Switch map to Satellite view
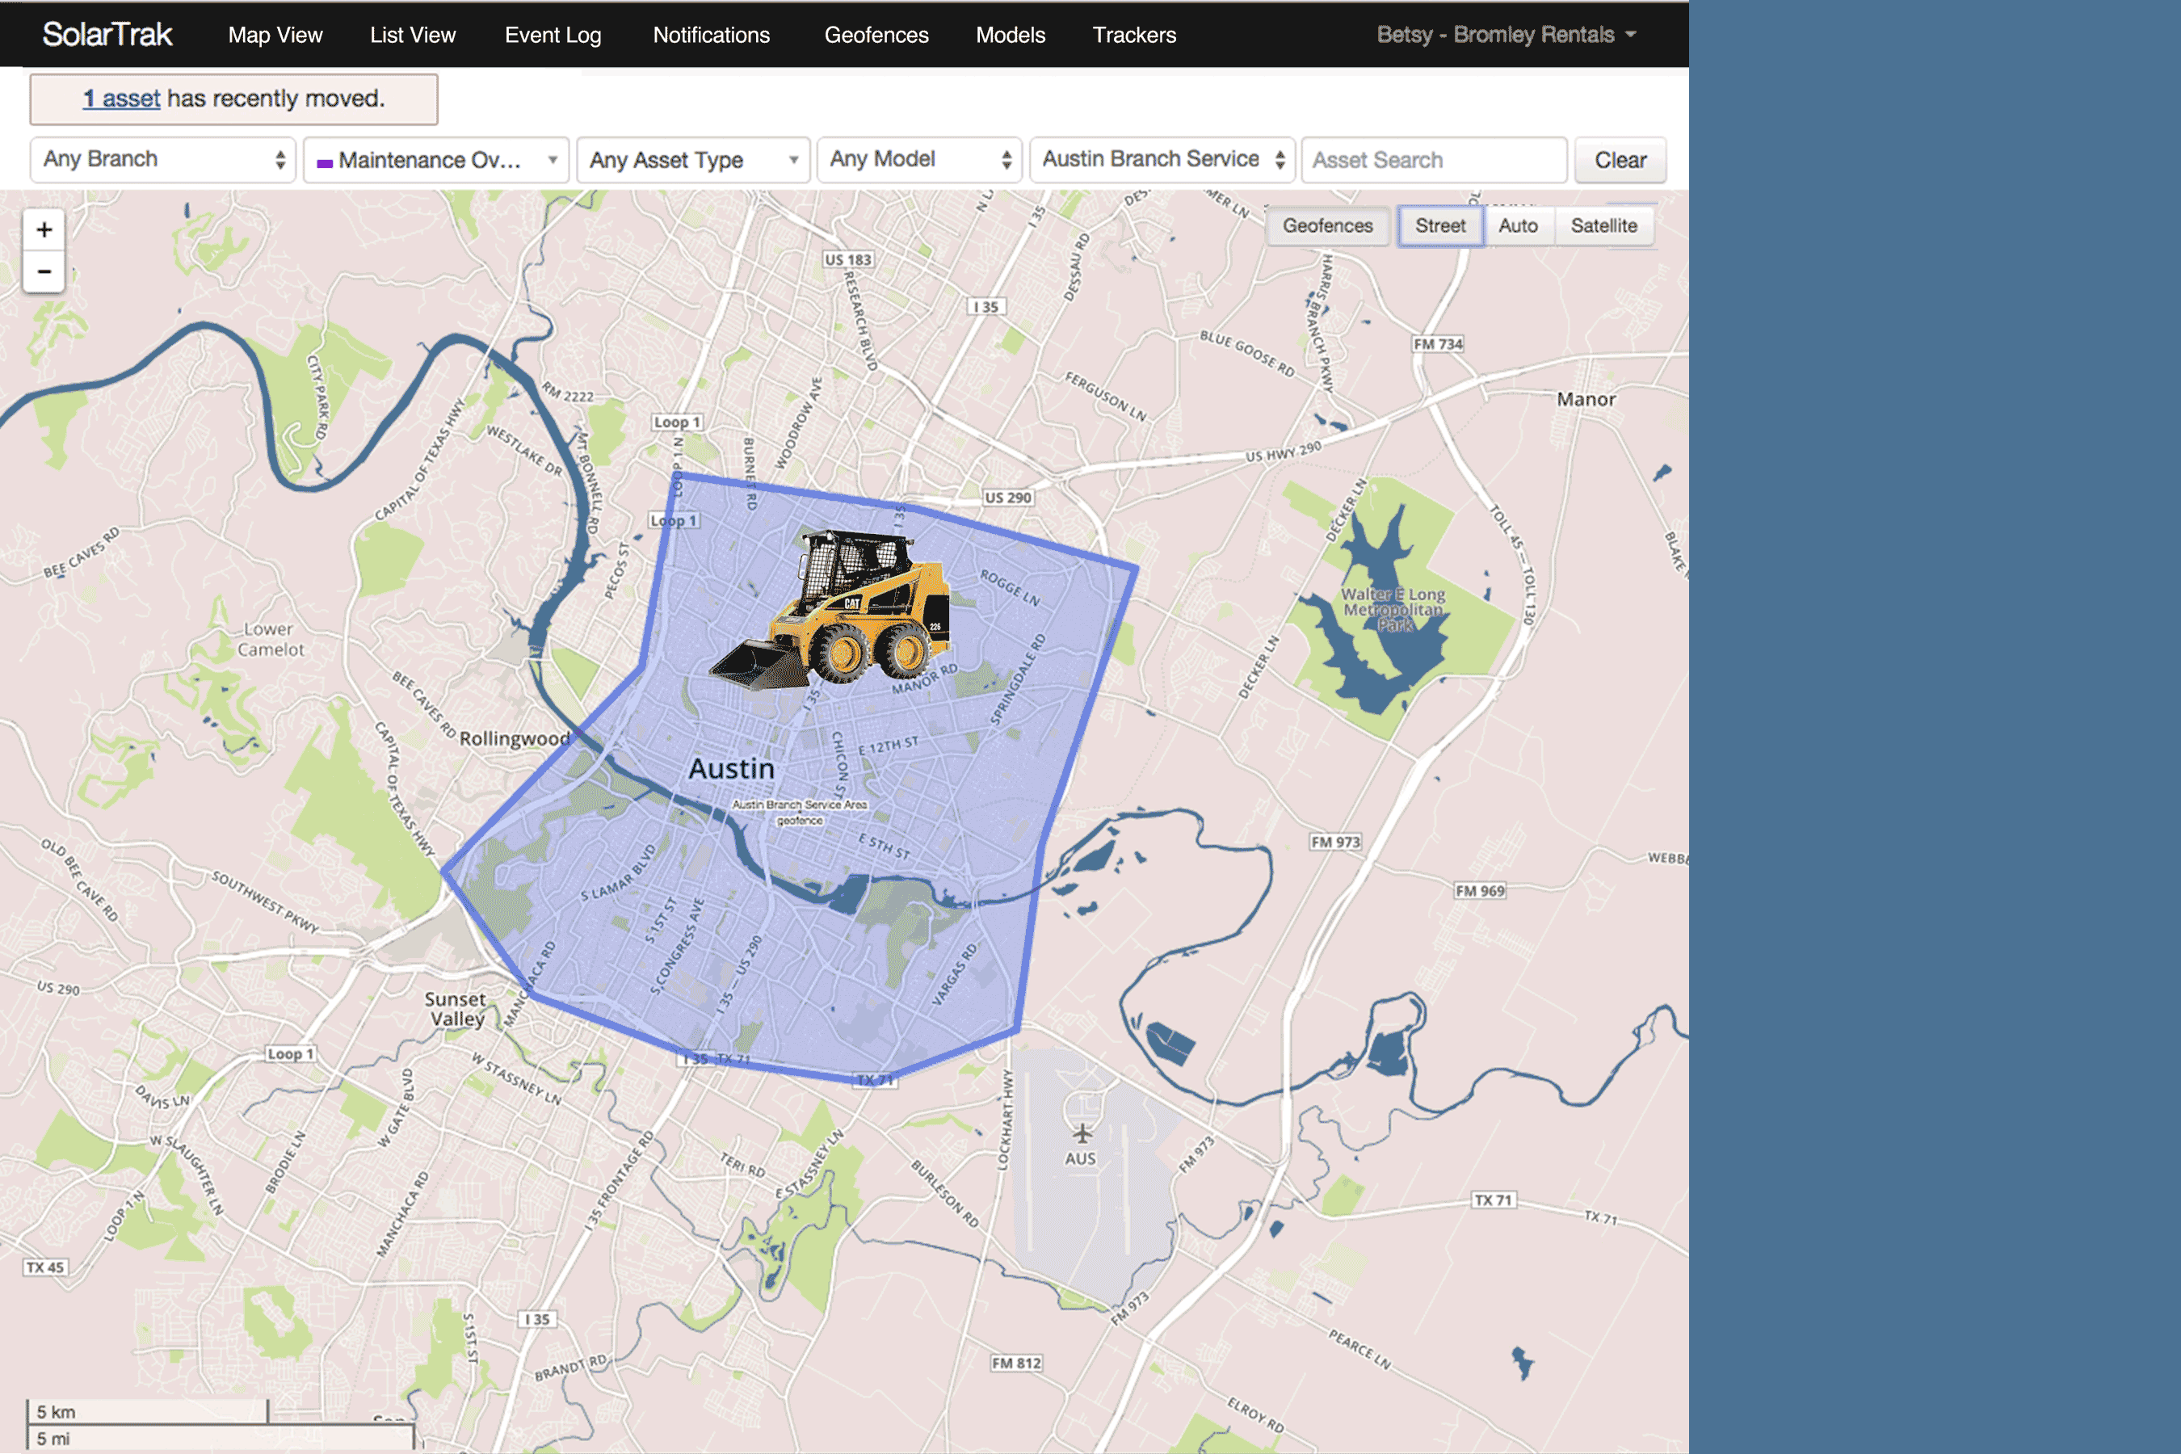The height and width of the screenshot is (1454, 2181). [1603, 225]
